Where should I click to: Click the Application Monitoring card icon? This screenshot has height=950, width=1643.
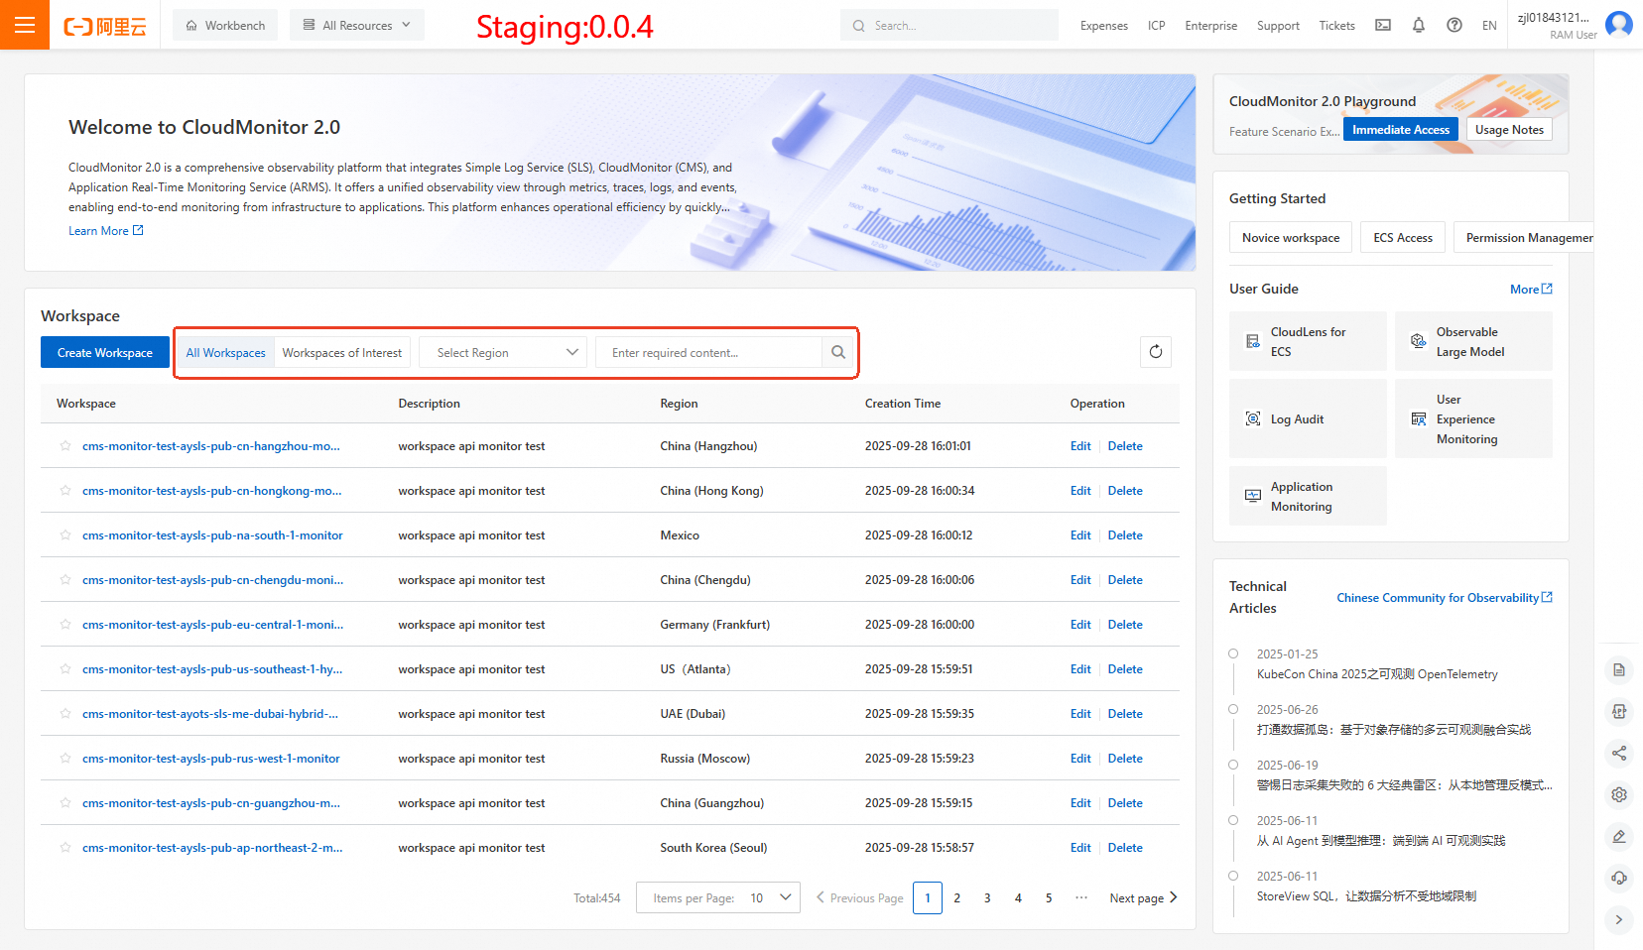click(1253, 496)
